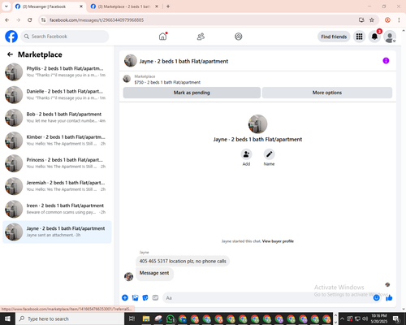Open Jeremiah conversation in chat list

(57, 186)
